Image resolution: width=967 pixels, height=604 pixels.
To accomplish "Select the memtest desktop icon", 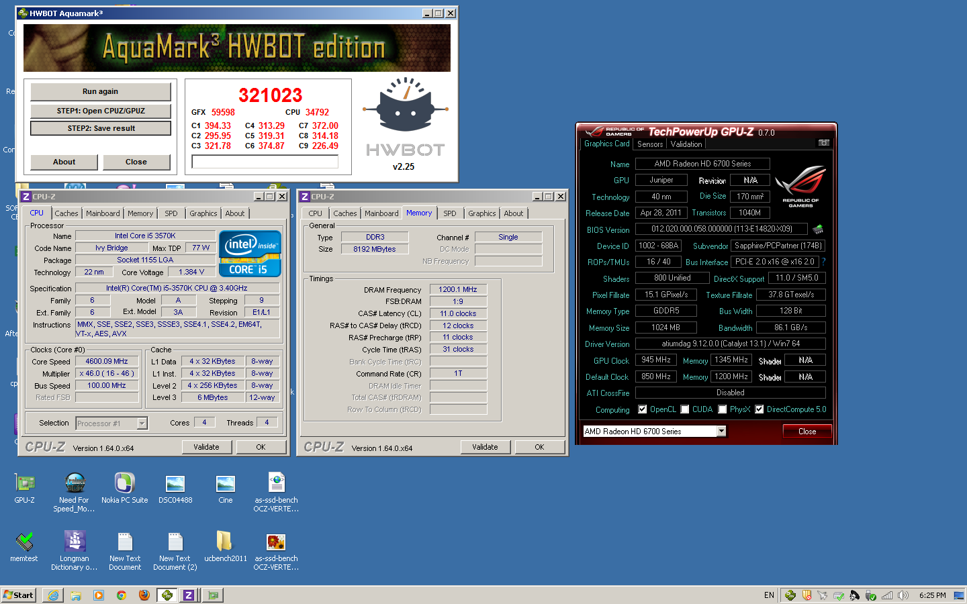I will (24, 546).
